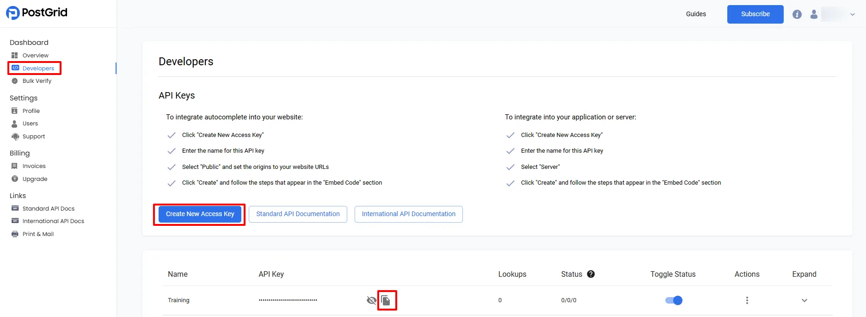Open International API Documentation button

coord(409,214)
